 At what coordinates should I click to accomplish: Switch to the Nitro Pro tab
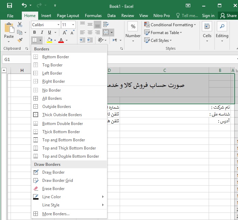[162, 16]
